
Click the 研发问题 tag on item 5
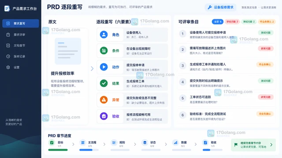point(266,97)
